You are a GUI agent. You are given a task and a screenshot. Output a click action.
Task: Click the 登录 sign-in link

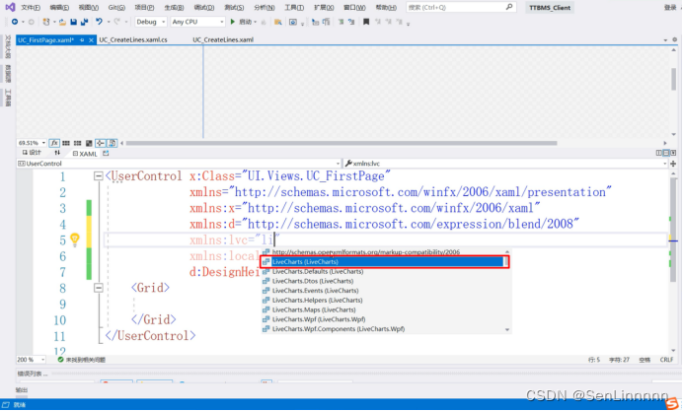click(x=670, y=8)
